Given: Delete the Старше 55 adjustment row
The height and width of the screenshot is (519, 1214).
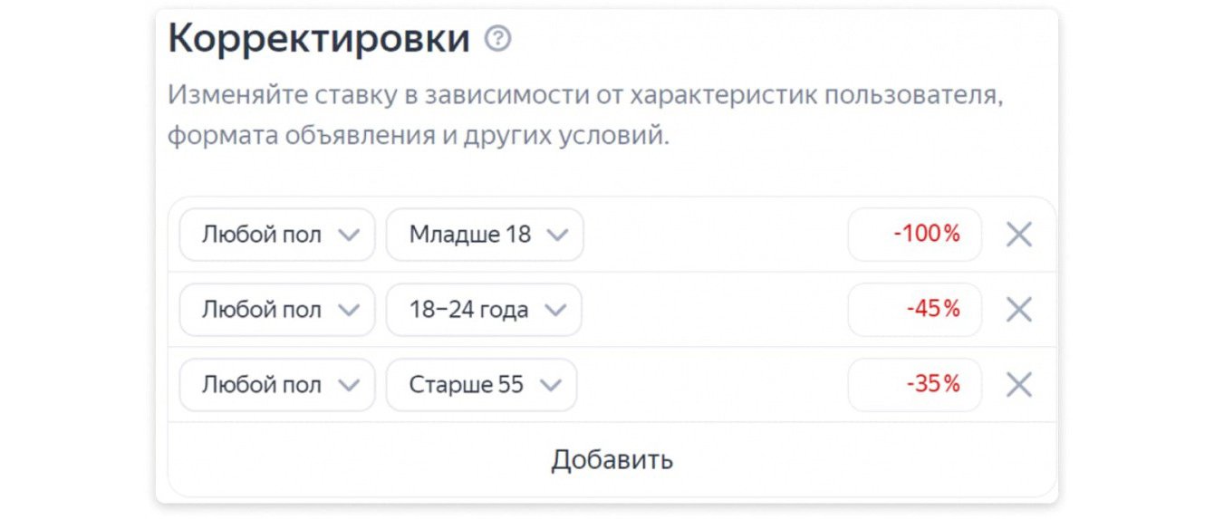Looking at the screenshot, I should (1019, 385).
